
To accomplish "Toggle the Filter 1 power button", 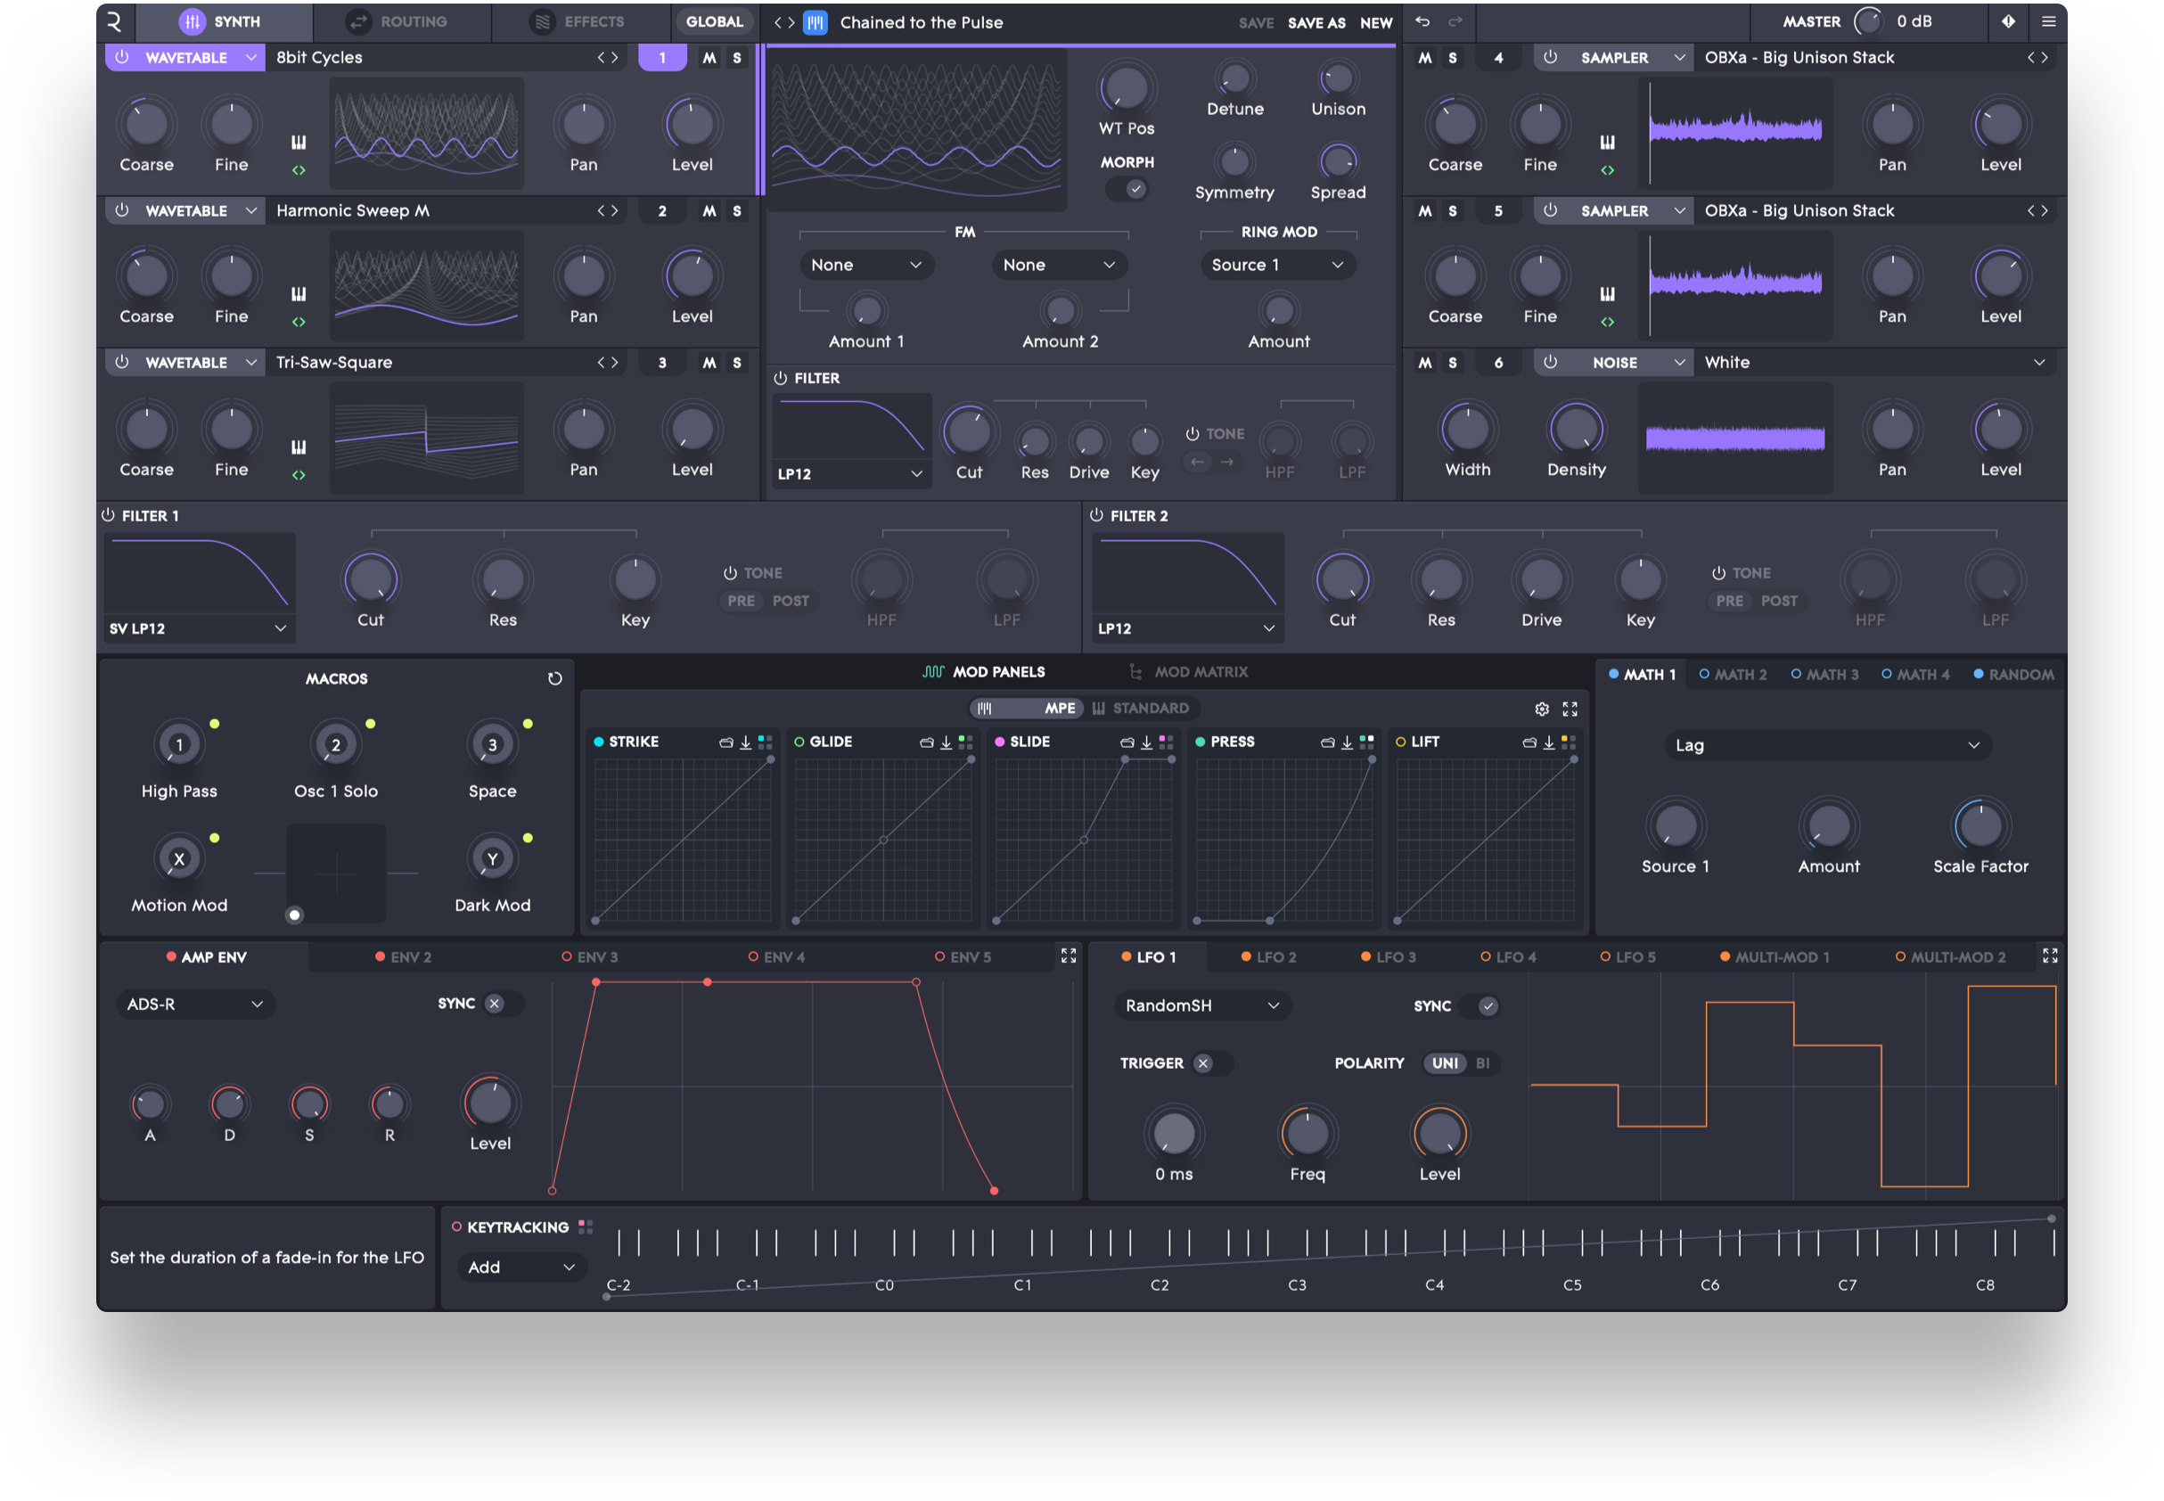I will 108,515.
